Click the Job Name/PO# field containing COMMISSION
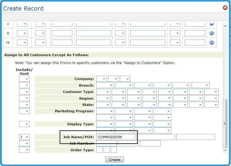 [x=116, y=137]
